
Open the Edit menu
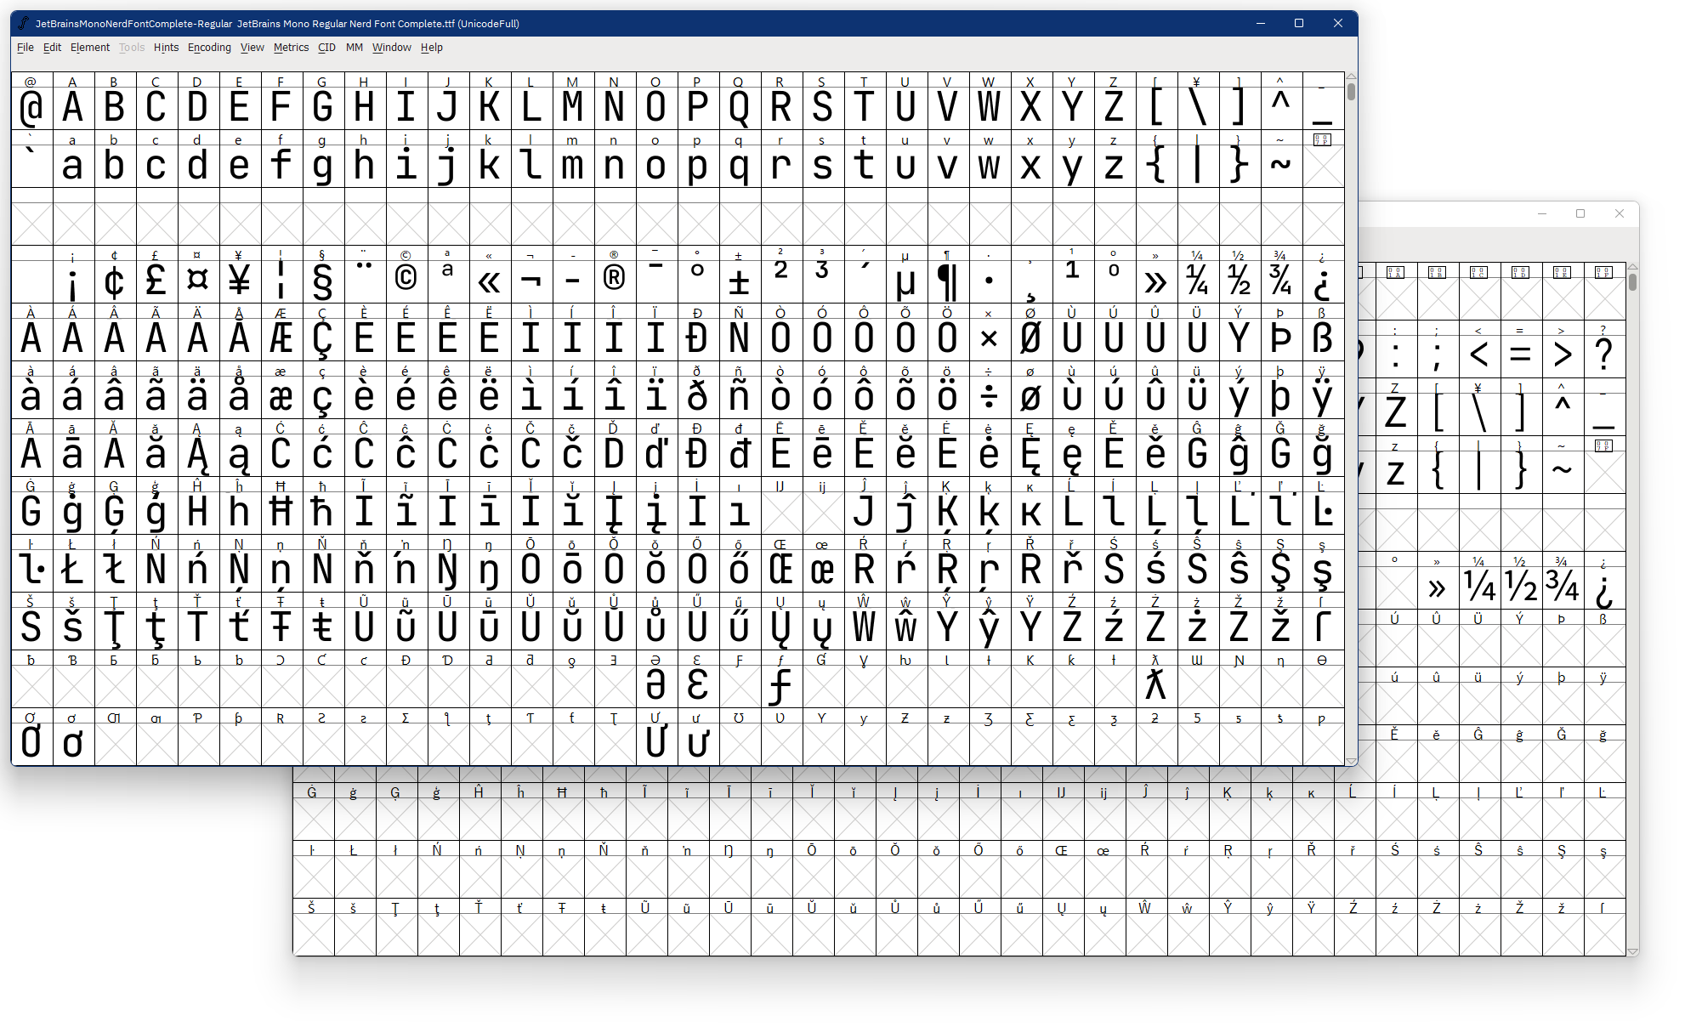pos(52,48)
